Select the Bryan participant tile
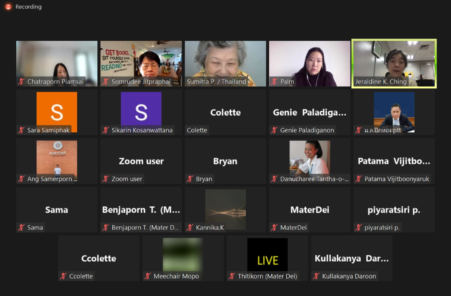 (225, 161)
